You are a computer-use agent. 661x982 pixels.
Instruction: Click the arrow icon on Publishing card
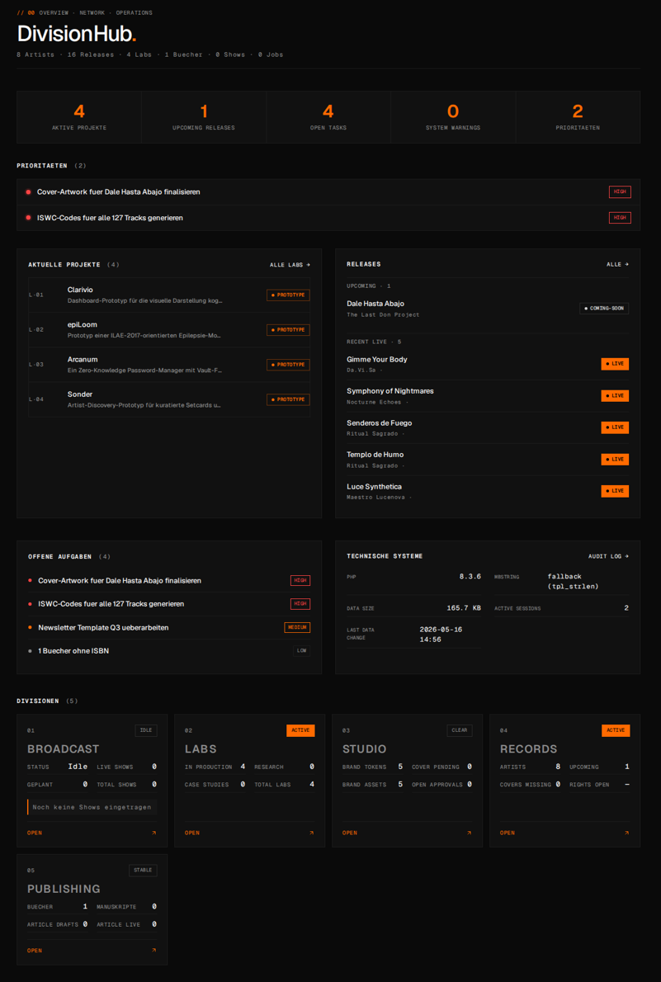click(x=154, y=951)
